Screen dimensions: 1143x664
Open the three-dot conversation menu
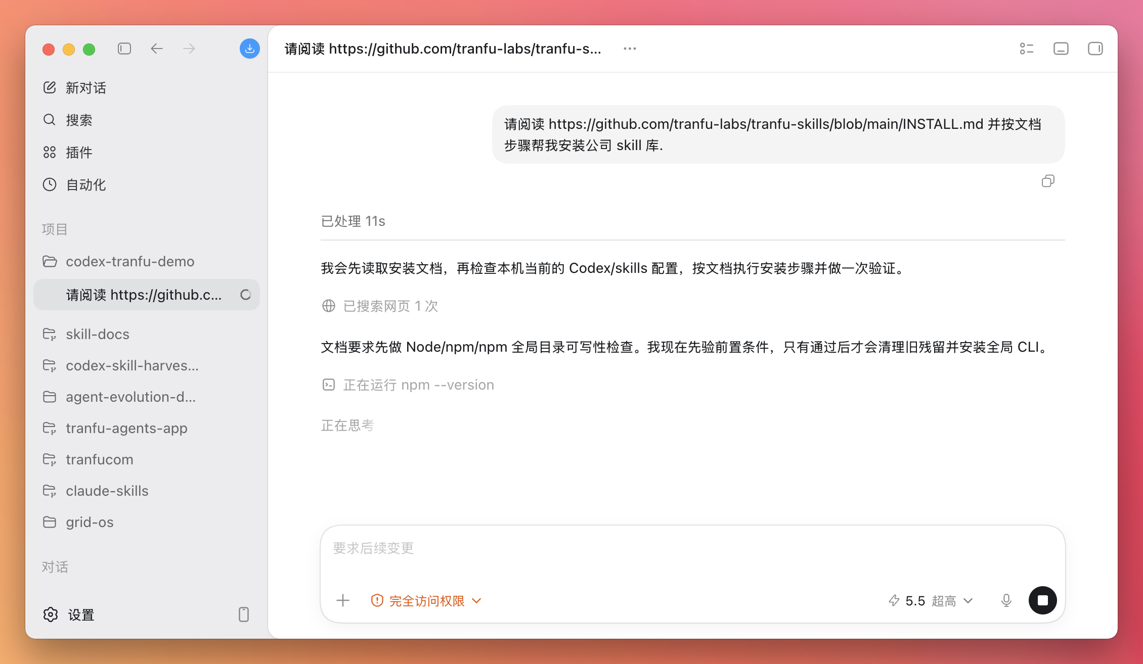click(630, 49)
